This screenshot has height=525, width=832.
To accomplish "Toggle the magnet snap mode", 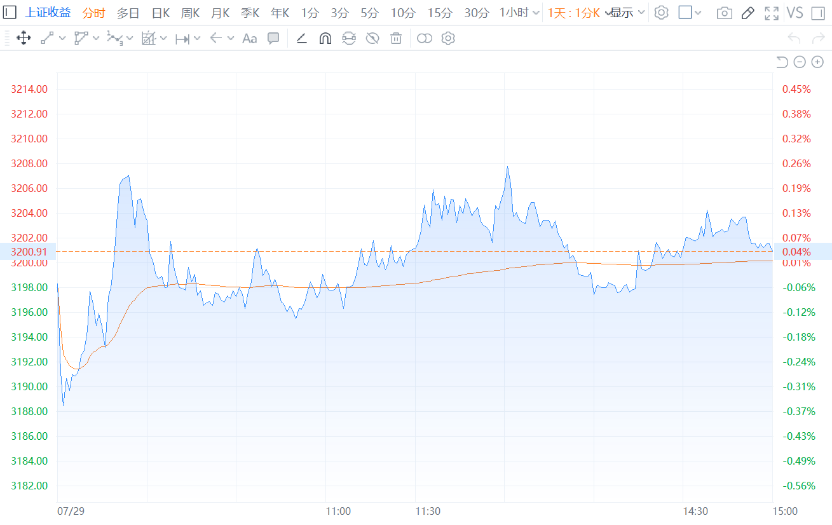I will [325, 39].
